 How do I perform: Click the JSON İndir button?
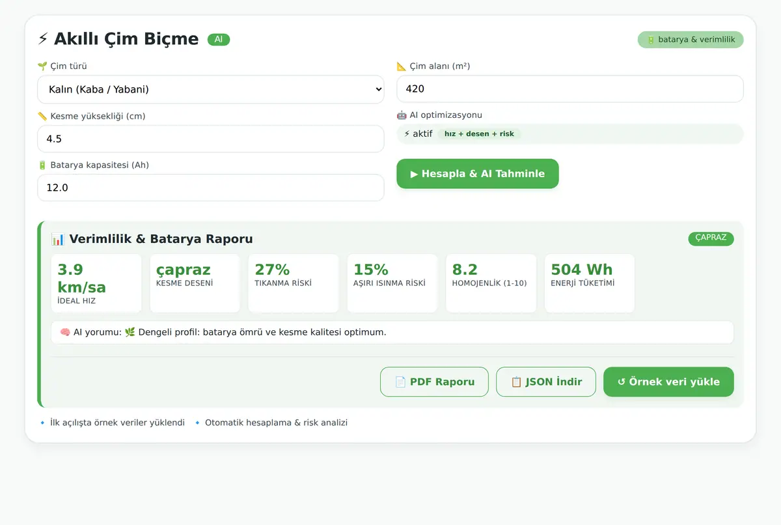click(546, 382)
